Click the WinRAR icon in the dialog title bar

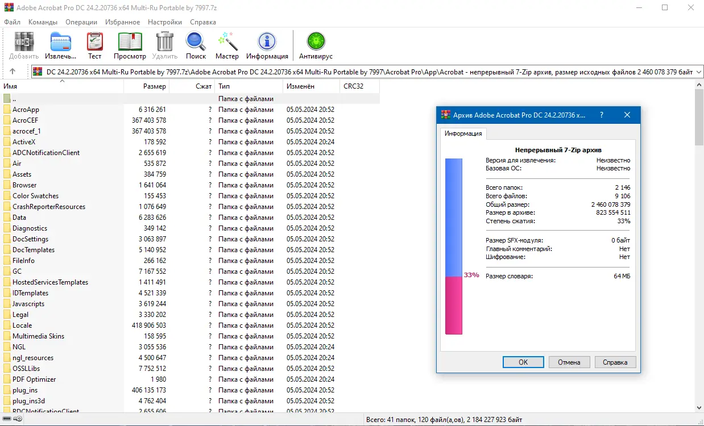coord(446,115)
